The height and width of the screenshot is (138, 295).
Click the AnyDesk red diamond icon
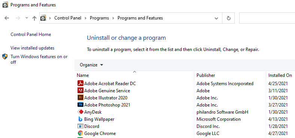point(80,112)
